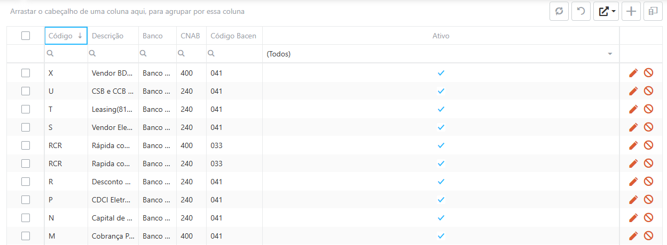Toggle sort arrow on Código column

(x=80, y=36)
